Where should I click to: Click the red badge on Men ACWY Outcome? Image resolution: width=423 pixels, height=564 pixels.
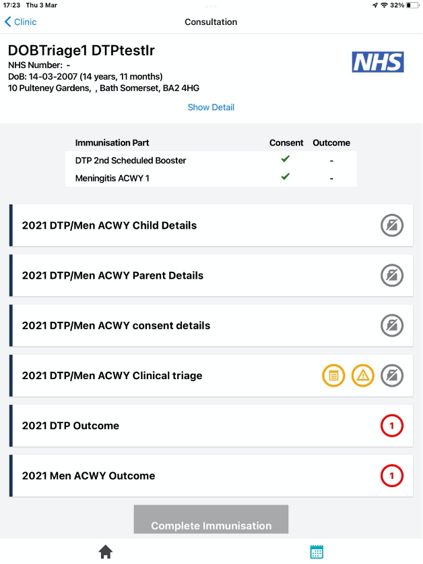pyautogui.click(x=391, y=476)
